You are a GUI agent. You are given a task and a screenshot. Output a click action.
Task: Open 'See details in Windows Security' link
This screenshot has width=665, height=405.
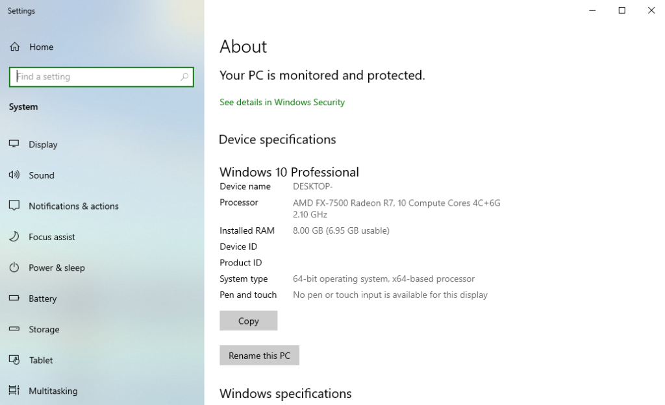282,102
